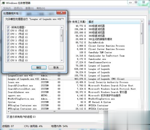Click the 255,088 K memory value

pos(80,32)
